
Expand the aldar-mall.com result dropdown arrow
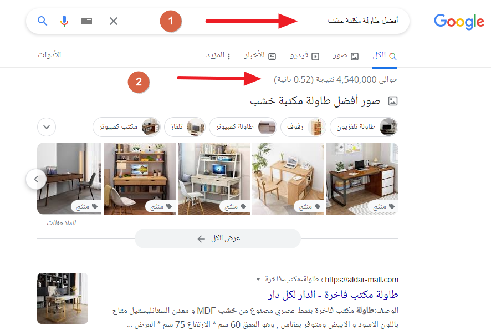pyautogui.click(x=258, y=279)
